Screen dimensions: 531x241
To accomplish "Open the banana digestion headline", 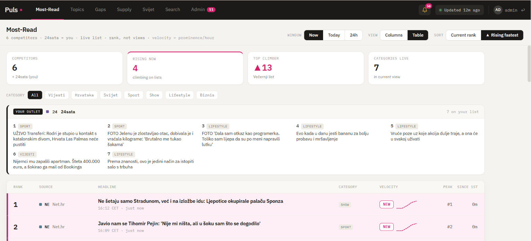I will 332,136.
